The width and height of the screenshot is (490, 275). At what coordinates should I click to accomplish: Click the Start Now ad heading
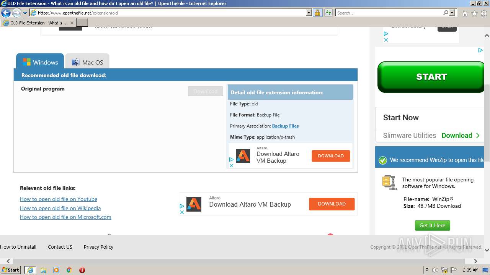click(x=401, y=118)
